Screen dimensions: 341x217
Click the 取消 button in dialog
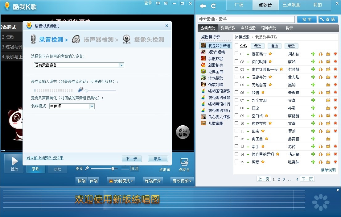158,159
